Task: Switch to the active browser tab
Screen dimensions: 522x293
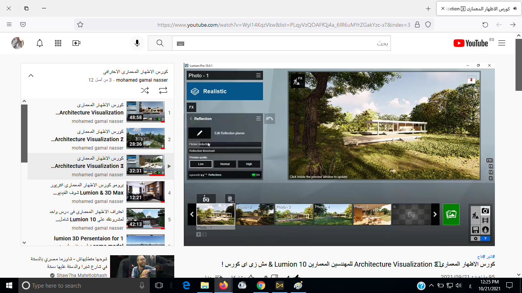Action: pos(479,8)
